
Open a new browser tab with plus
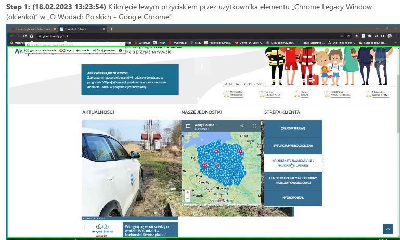coord(111,29)
